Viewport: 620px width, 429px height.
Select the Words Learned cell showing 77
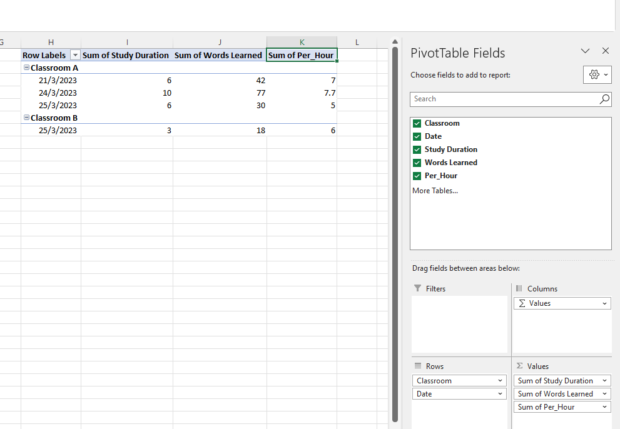(220, 93)
